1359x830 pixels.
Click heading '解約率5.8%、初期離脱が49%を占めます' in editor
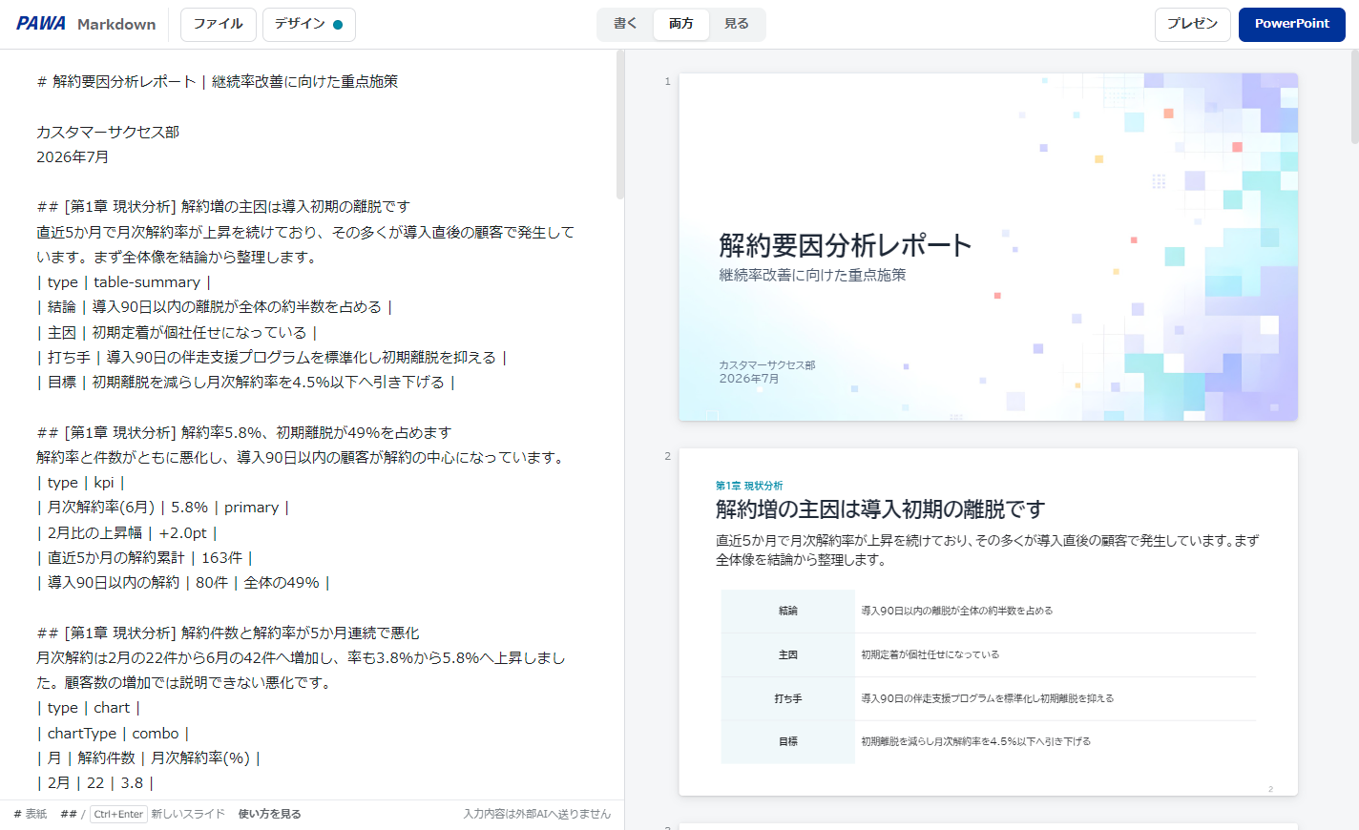[x=316, y=432]
